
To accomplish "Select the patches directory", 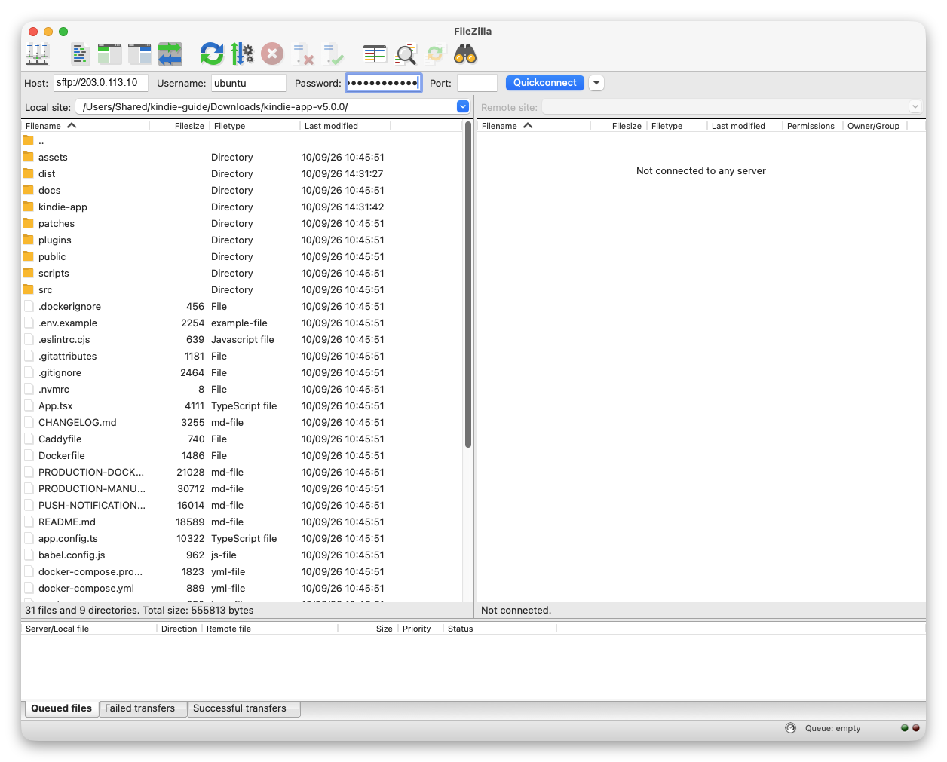I will point(241,223).
